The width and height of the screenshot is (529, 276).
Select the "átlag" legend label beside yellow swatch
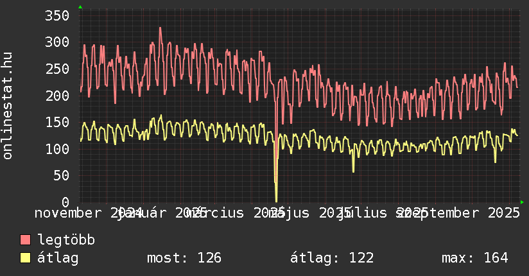click(58, 258)
